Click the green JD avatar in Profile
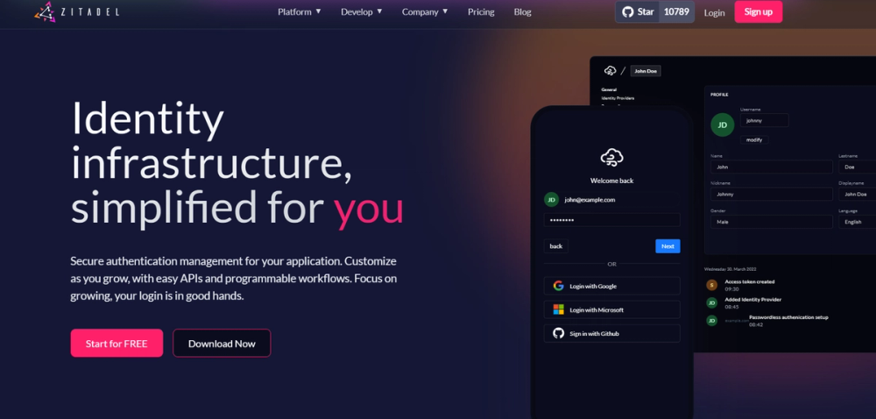Viewport: 876px width, 419px height. [723, 125]
